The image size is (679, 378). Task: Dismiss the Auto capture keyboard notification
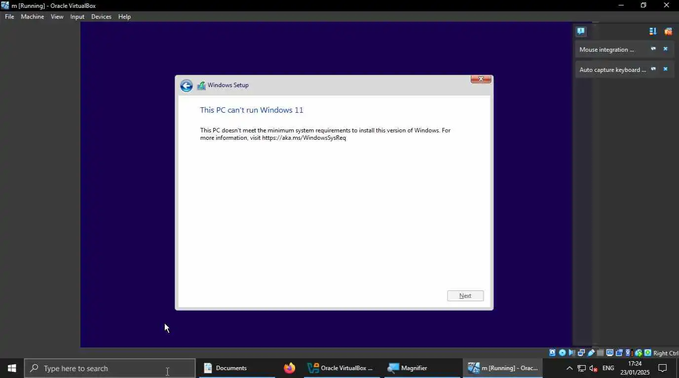pos(665,69)
